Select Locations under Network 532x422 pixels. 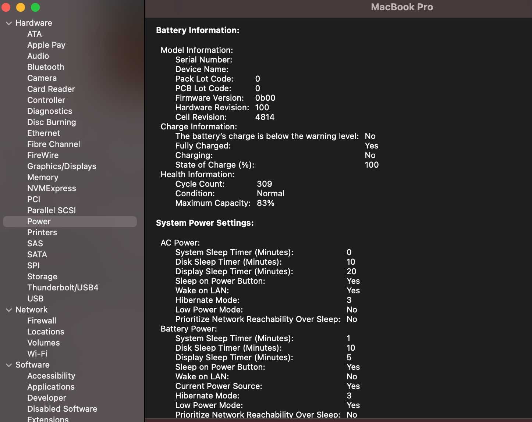pyautogui.click(x=46, y=332)
